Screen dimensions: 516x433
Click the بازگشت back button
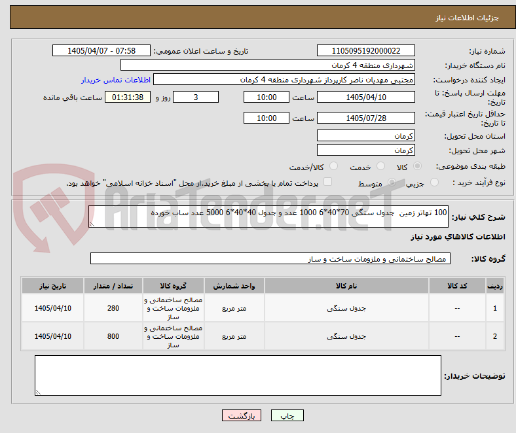tap(242, 415)
